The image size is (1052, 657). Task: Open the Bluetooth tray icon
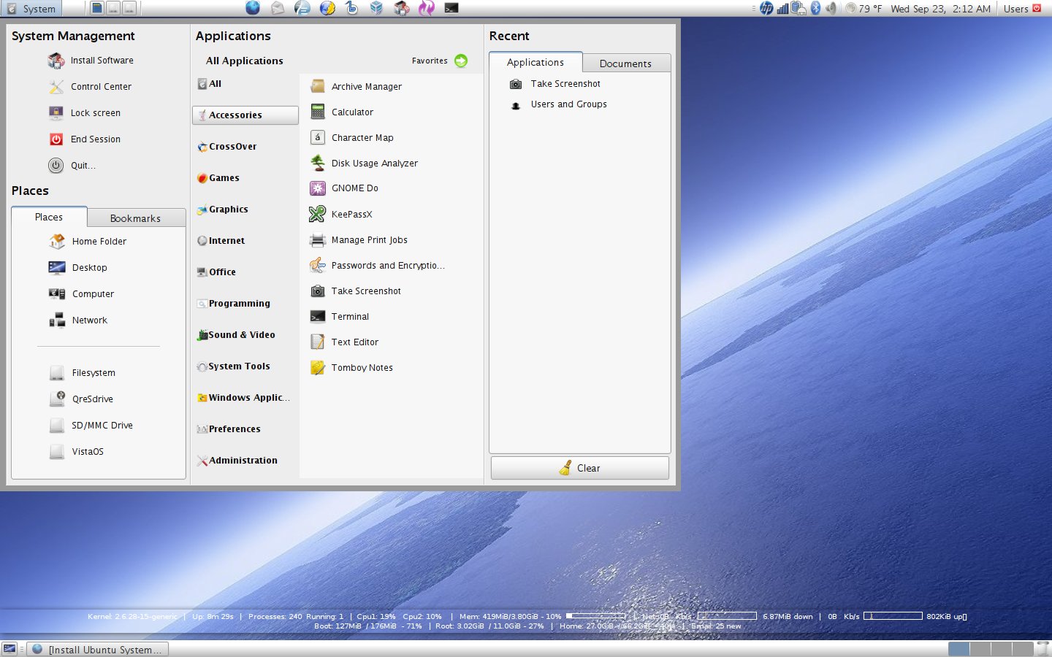pyautogui.click(x=816, y=8)
